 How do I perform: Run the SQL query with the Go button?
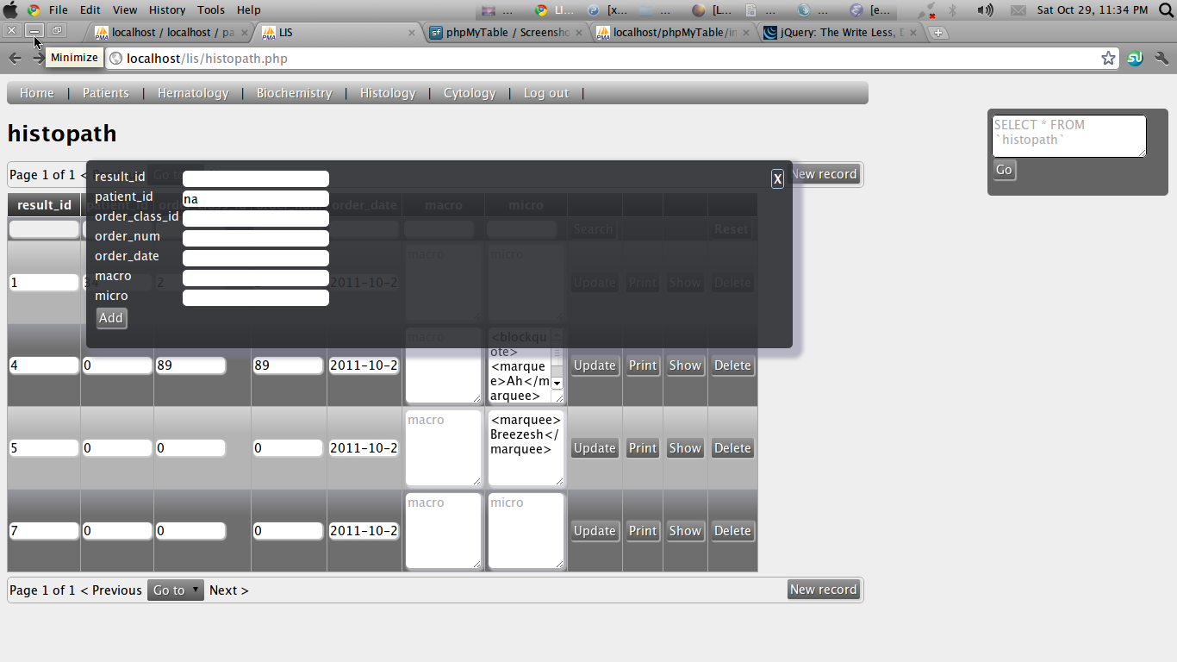pos(1003,170)
